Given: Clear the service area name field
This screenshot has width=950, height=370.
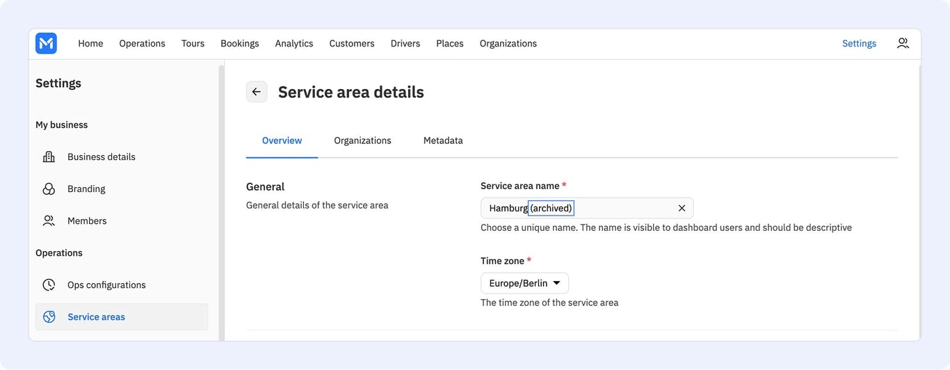Looking at the screenshot, I should 682,208.
